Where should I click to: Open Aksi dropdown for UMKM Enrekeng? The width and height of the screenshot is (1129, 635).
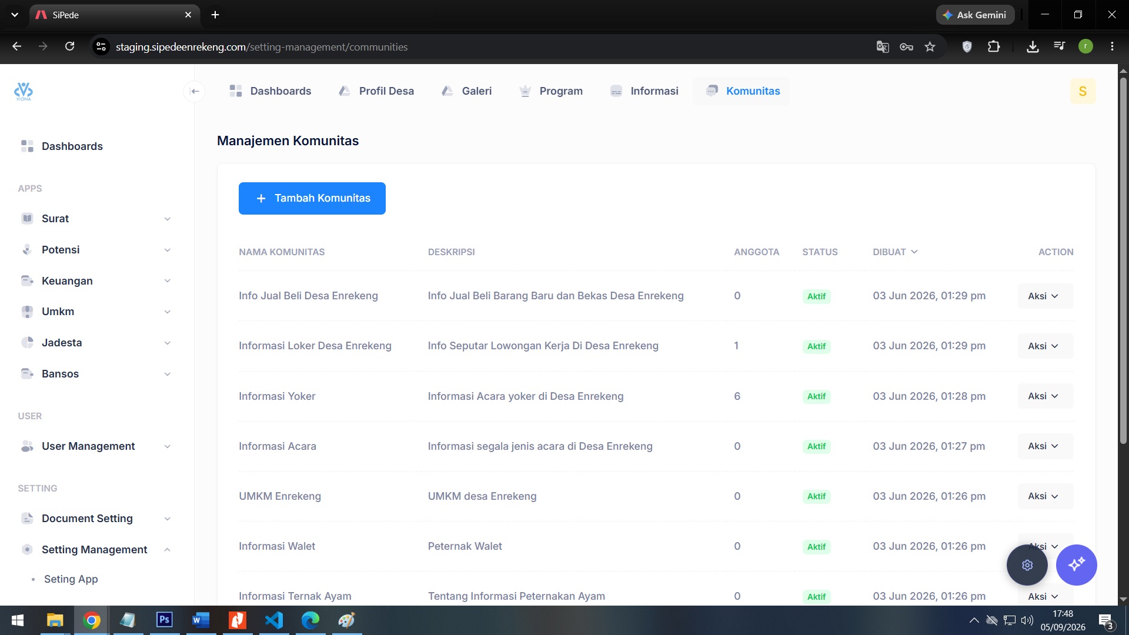pyautogui.click(x=1045, y=496)
